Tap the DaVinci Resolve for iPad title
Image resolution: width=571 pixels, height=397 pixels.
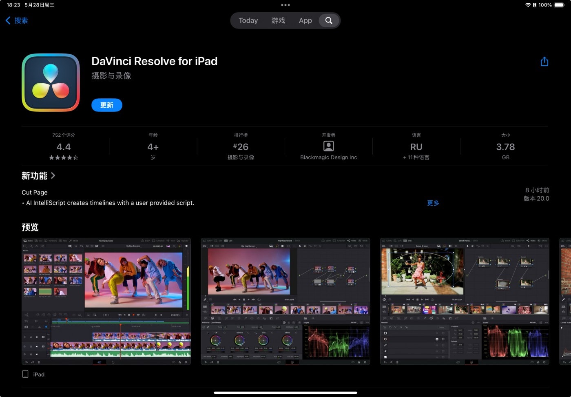[155, 61]
